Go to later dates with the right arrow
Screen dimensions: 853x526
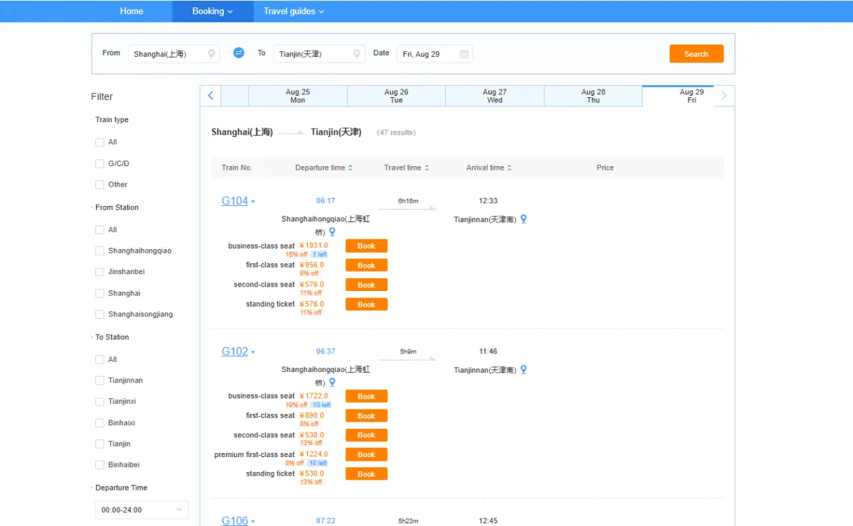tap(724, 96)
